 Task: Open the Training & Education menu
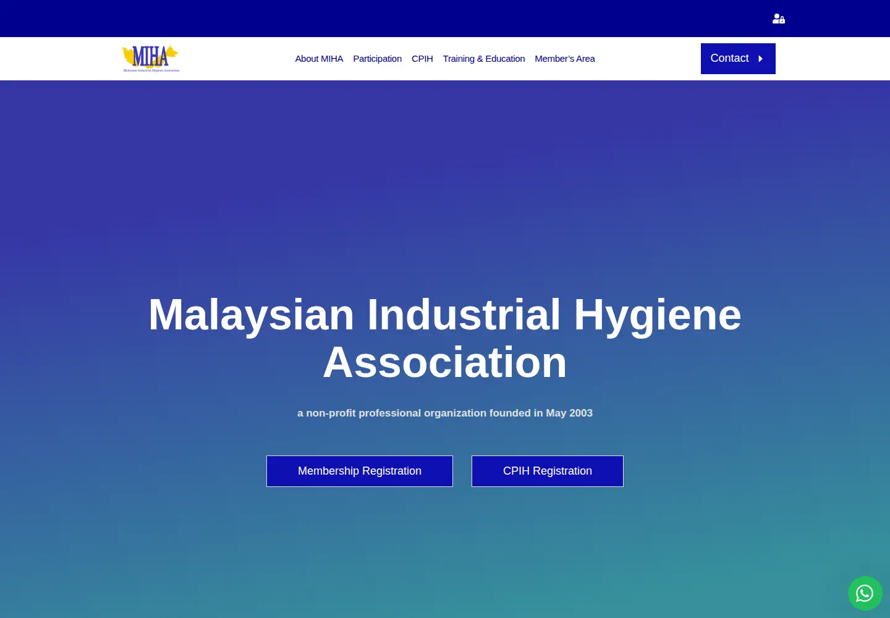click(484, 59)
